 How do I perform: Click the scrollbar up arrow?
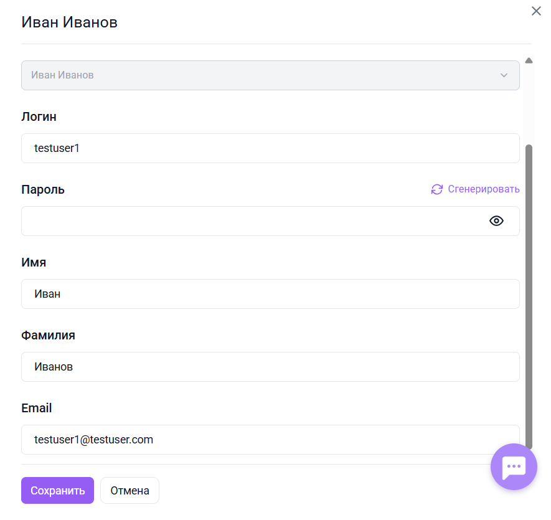click(x=529, y=61)
